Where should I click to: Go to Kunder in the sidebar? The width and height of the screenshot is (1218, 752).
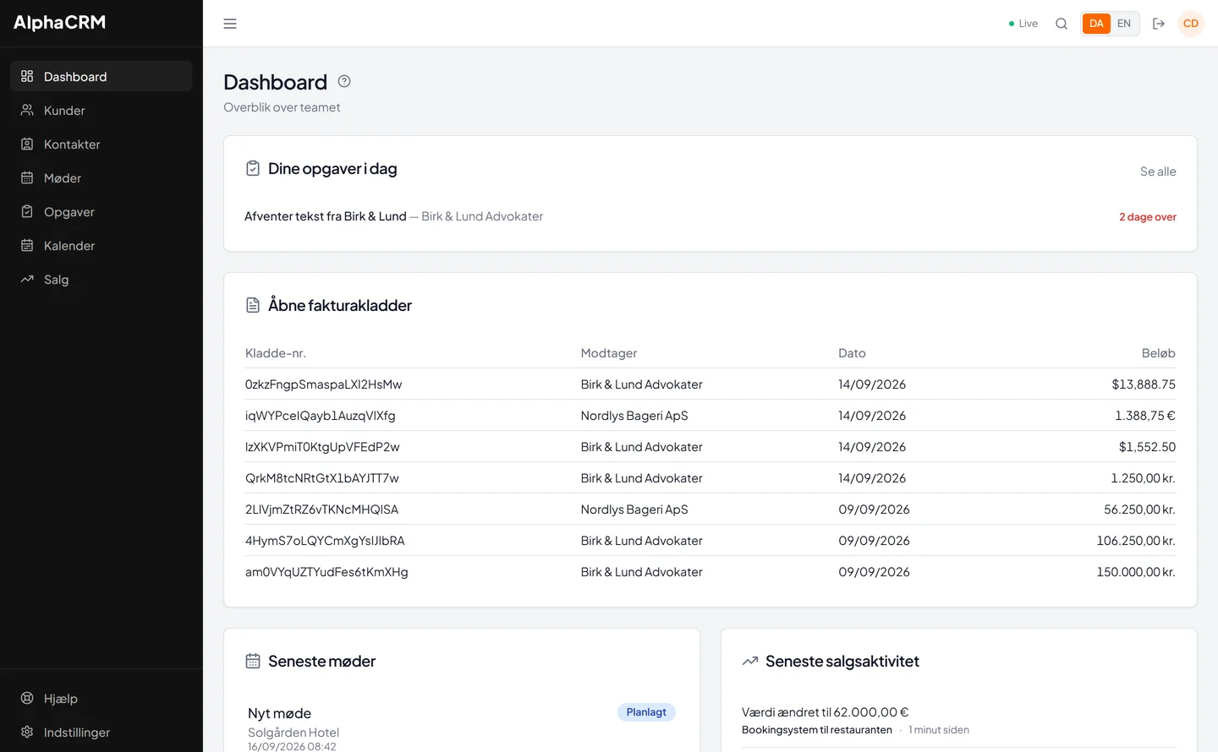pyautogui.click(x=101, y=110)
